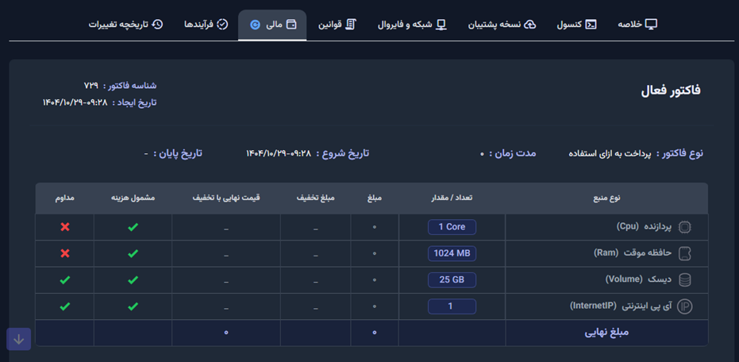Click the red X in Ram row مداوم column

tap(65, 253)
